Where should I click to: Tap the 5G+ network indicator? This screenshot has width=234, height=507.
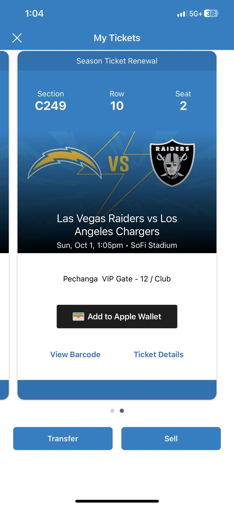195,13
